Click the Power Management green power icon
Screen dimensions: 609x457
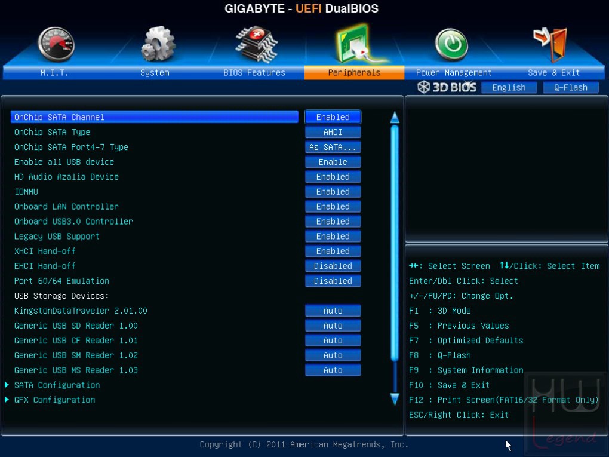451,44
